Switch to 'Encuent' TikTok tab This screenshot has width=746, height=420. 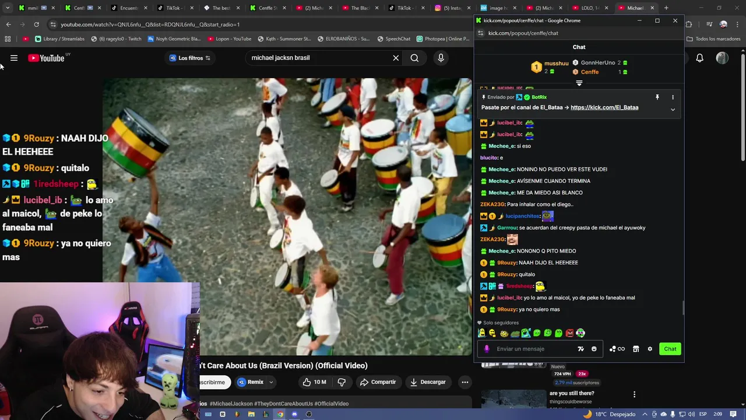(129, 8)
